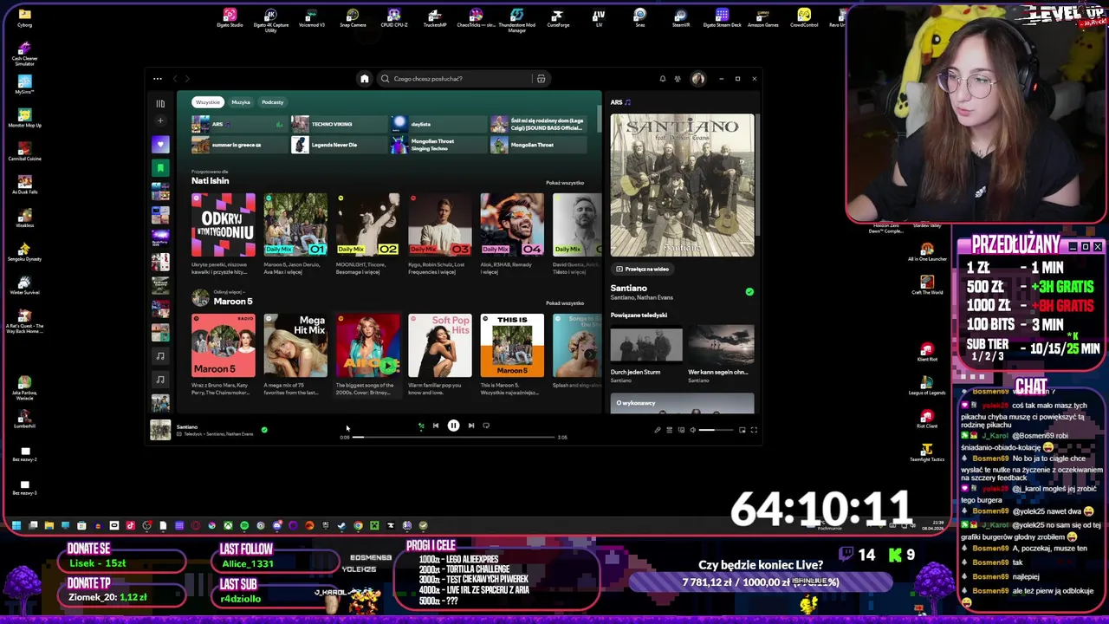Seek in the song progress bar
The image size is (1109, 624).
tap(453, 437)
